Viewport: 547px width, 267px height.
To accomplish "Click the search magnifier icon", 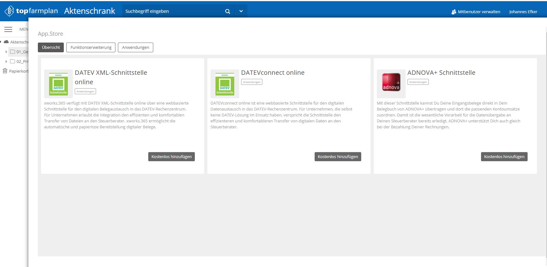I will [228, 11].
